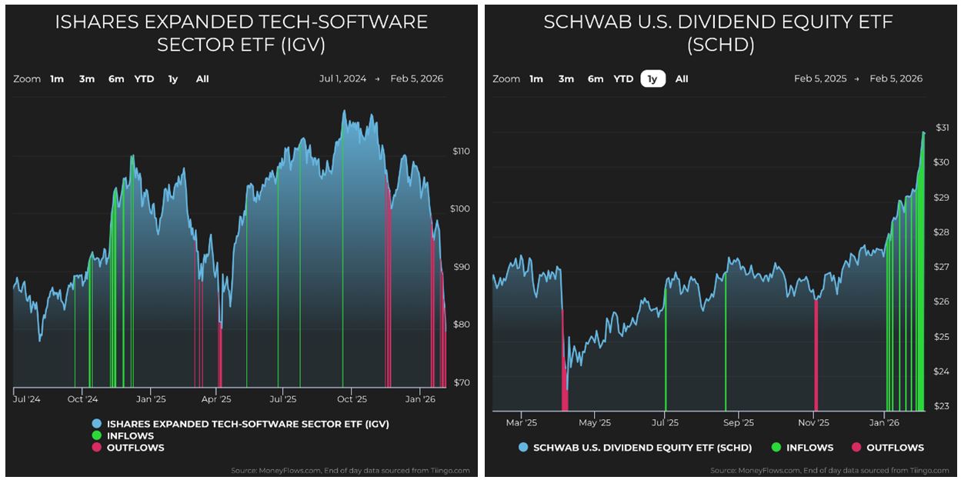Click the SCHD legend marker to hide the series

524,447
